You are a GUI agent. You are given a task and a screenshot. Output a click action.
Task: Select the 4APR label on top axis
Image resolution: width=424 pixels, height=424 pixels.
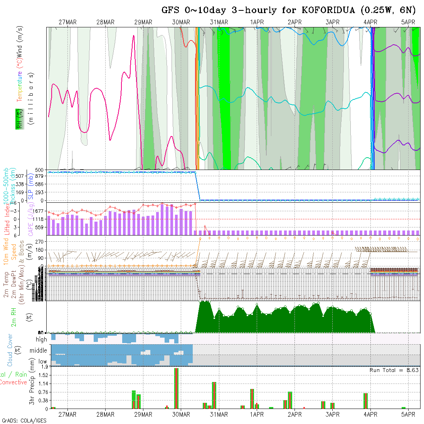[x=370, y=22]
